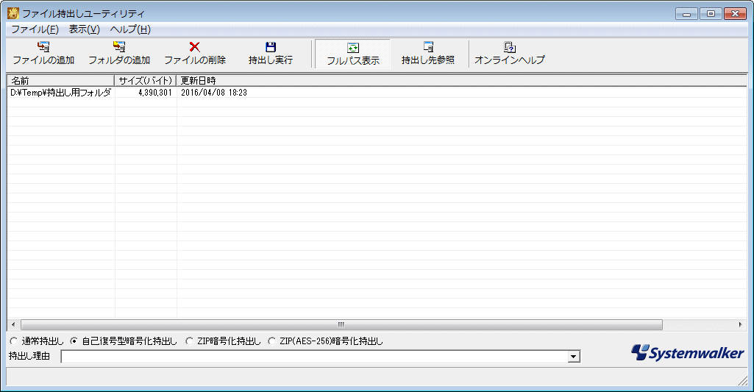Screen dimensions: 754x392
Task: Choose ZIP暗号化持出し radio button
Action: (189, 341)
